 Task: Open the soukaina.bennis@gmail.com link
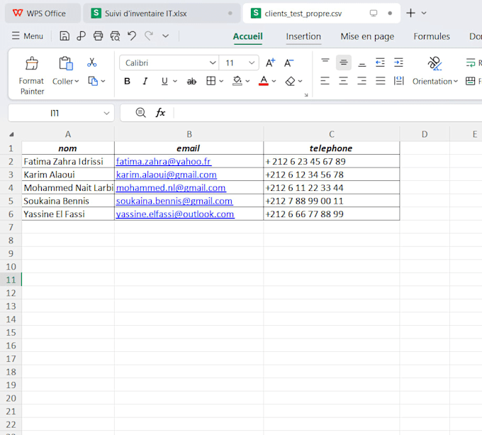pyautogui.click(x=174, y=201)
